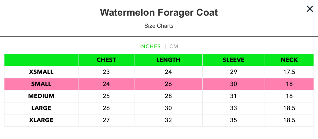
Task: Click the Watermelon Forager Coat title
Action: 159,12
